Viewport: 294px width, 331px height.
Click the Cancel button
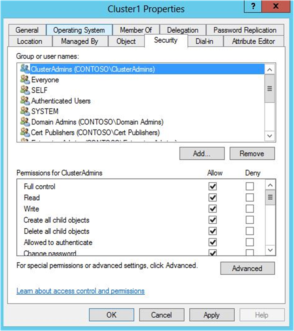tap(162, 315)
